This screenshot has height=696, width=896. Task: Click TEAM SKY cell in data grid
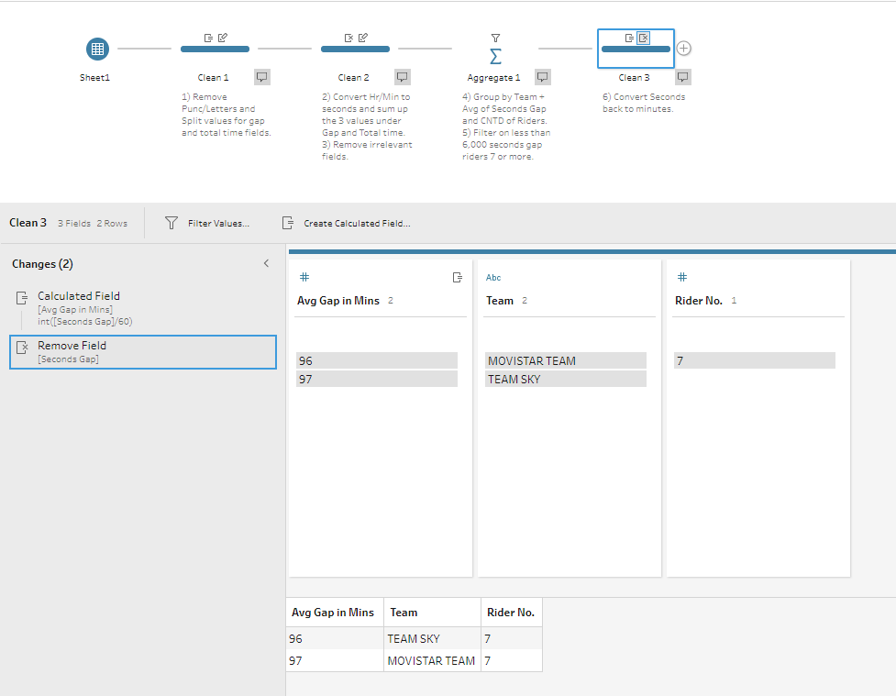point(433,638)
